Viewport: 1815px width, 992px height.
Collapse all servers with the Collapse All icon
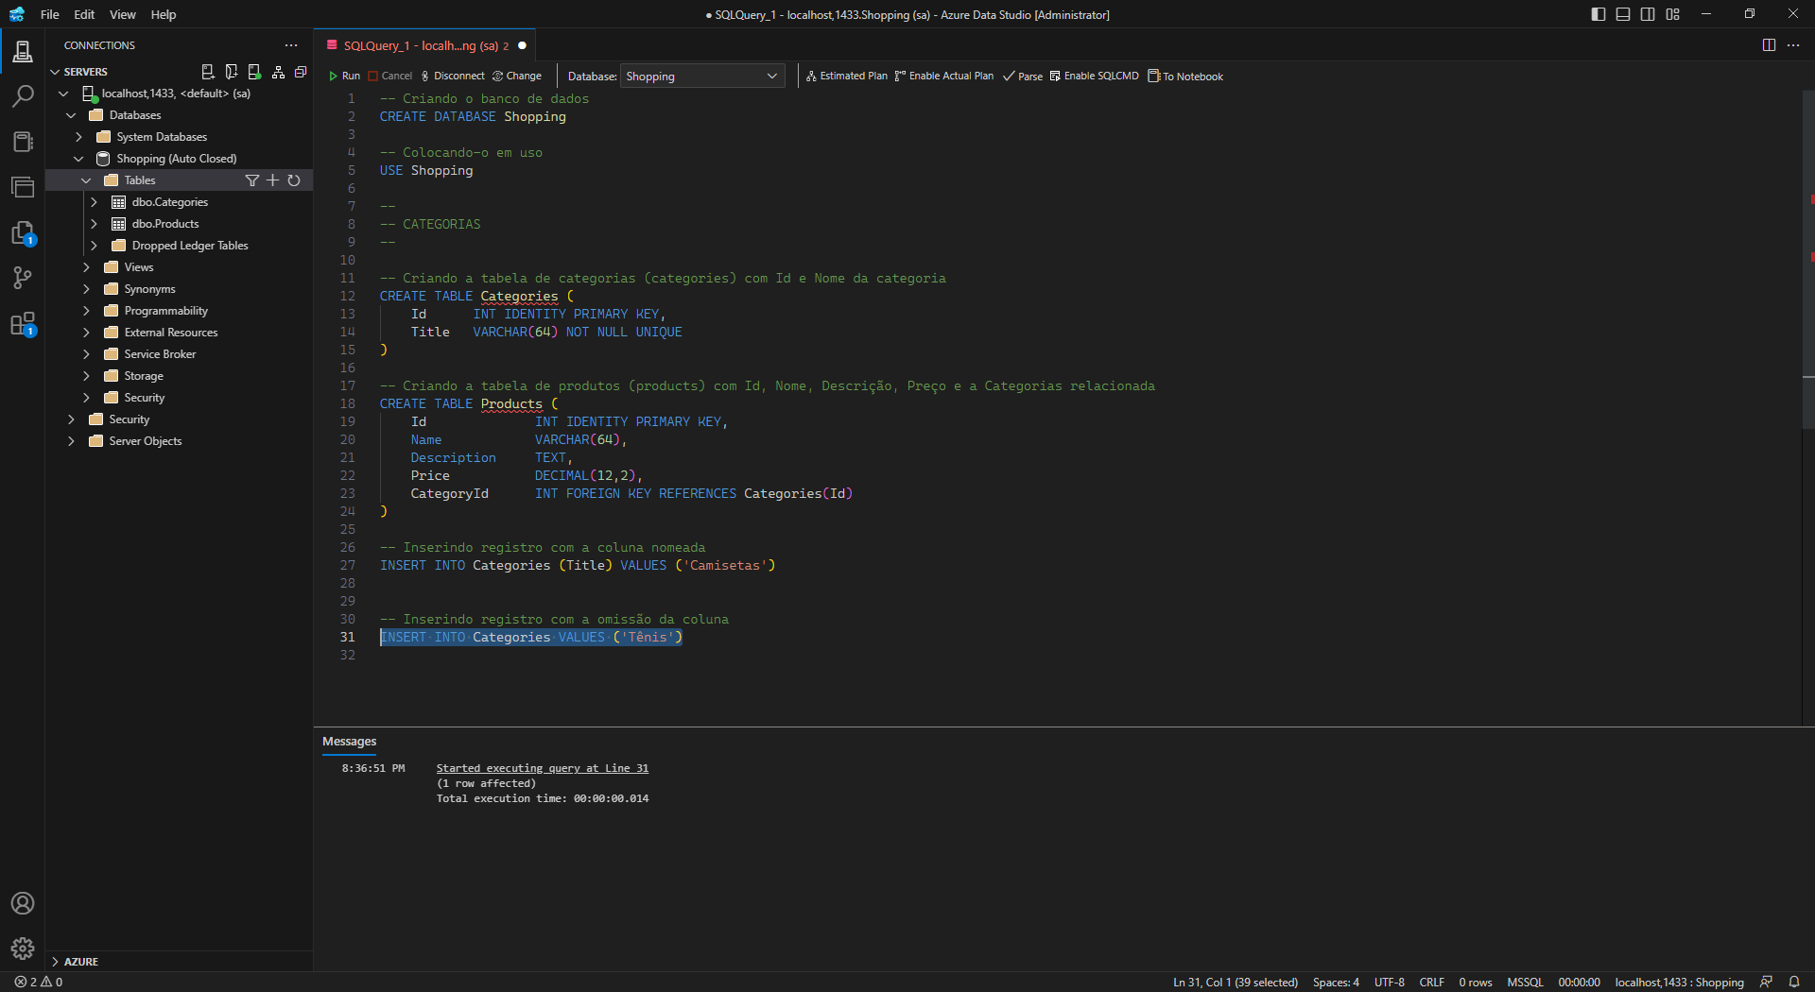coord(301,72)
